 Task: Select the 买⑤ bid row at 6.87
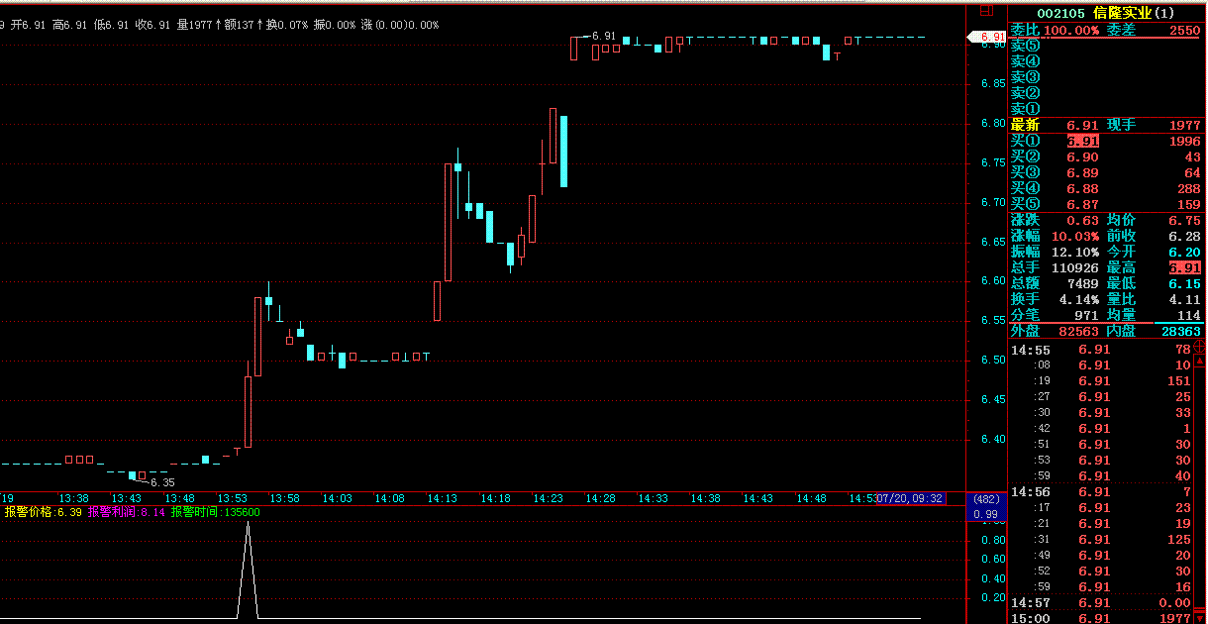(1106, 204)
